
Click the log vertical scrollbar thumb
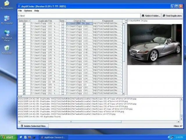tap(181, 116)
